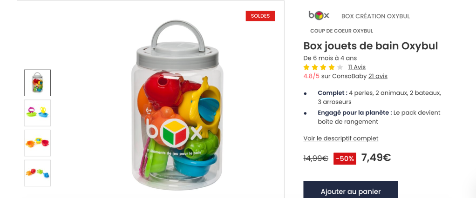The width and height of the screenshot is (476, 198).
Task: Select the jar thumbnail image
Action: [37, 83]
